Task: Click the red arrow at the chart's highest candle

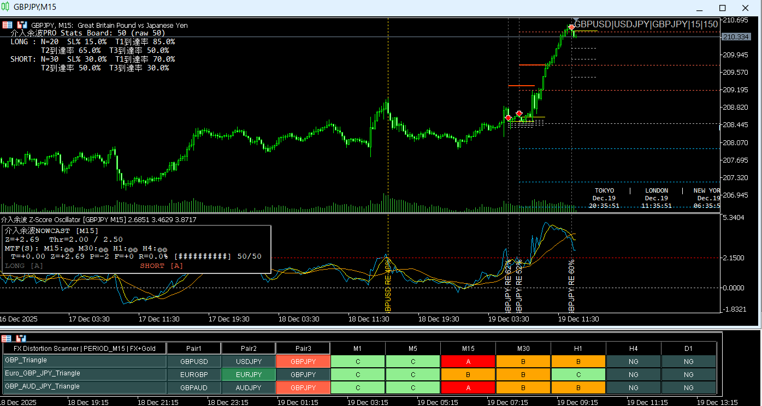Action: (x=571, y=27)
